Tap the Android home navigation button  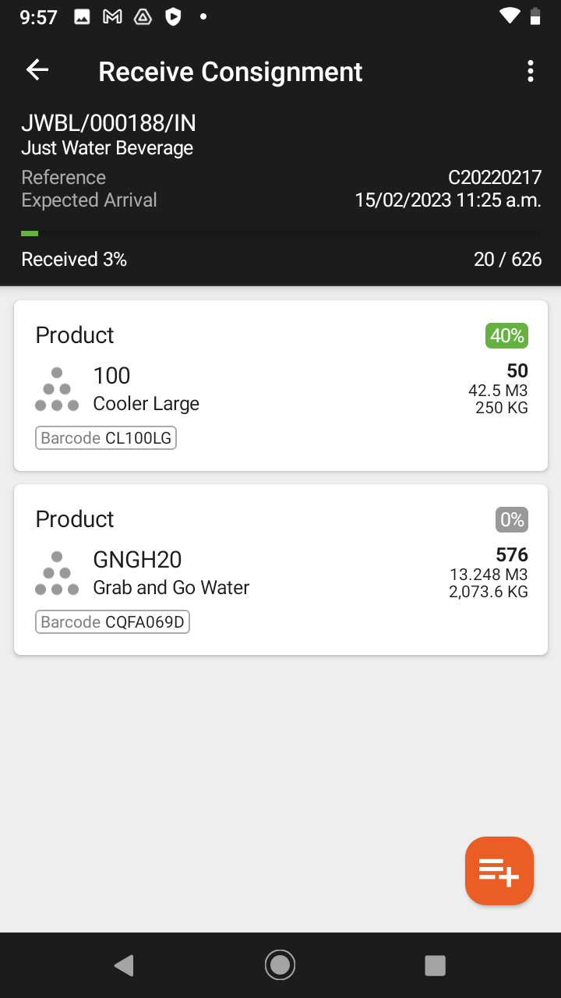click(280, 965)
